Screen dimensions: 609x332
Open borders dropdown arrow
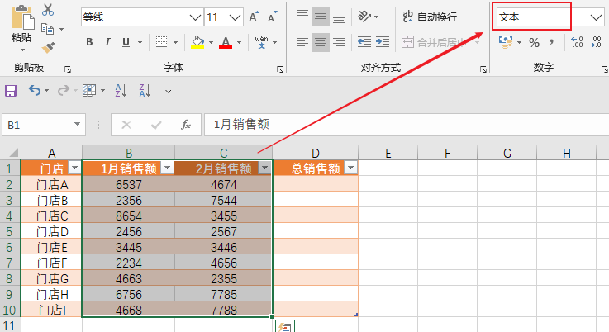click(x=175, y=42)
